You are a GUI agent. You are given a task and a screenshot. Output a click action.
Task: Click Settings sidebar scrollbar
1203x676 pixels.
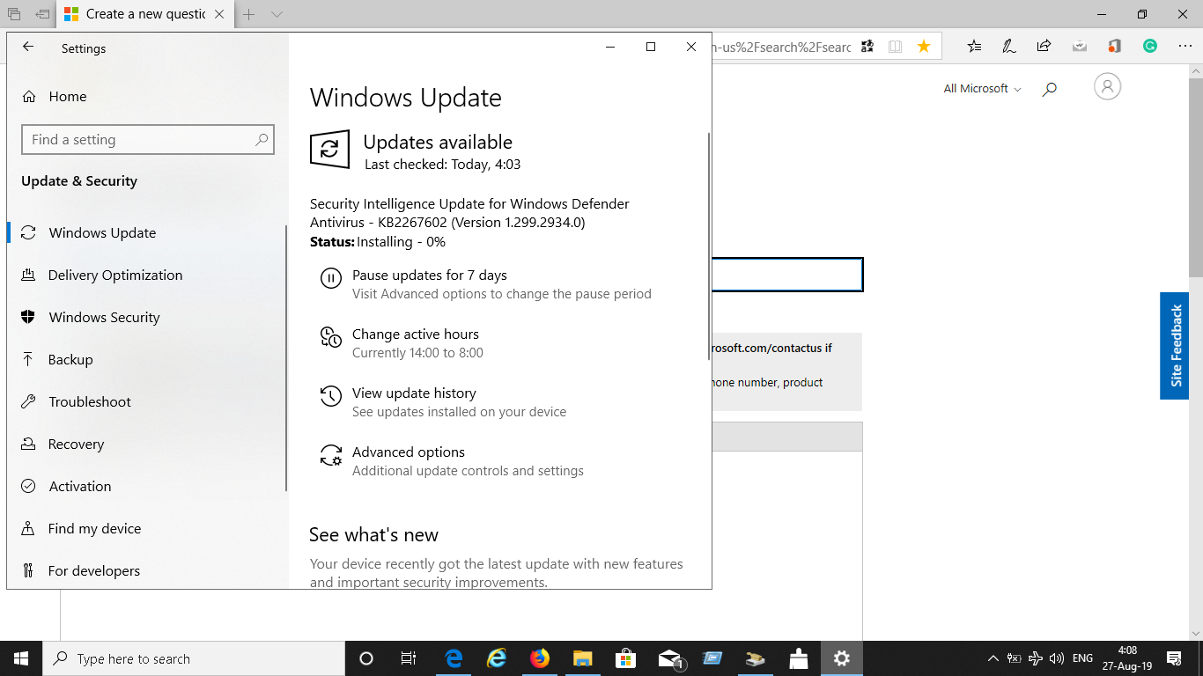tap(285, 358)
